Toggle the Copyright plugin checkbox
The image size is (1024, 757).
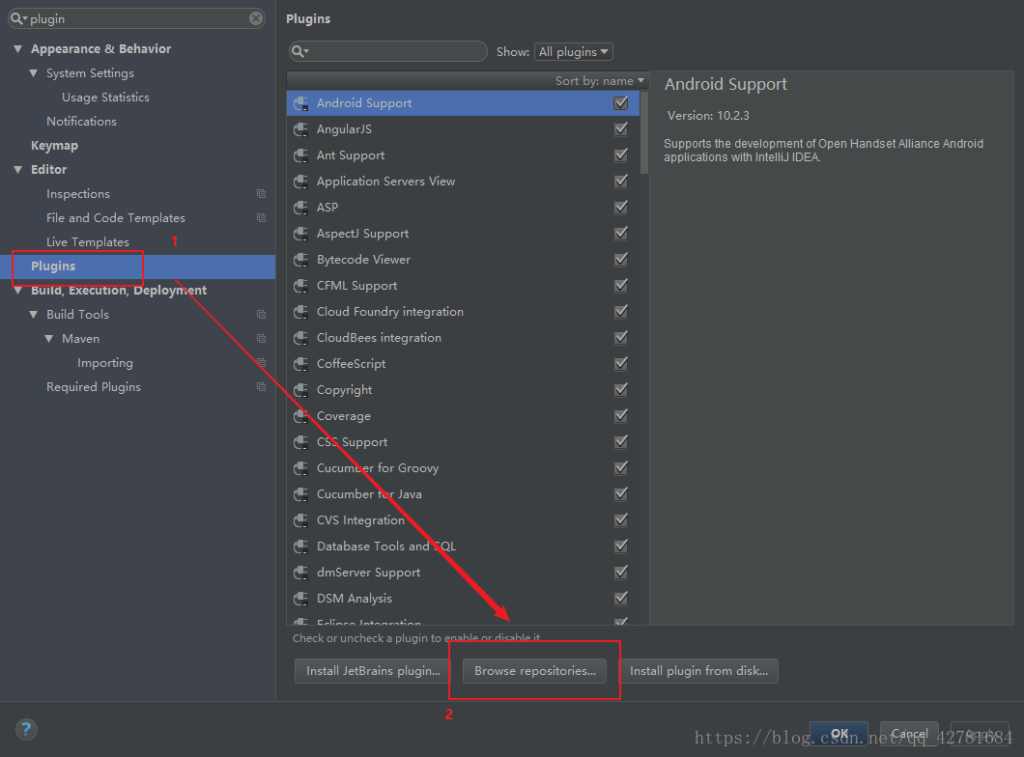(x=621, y=390)
